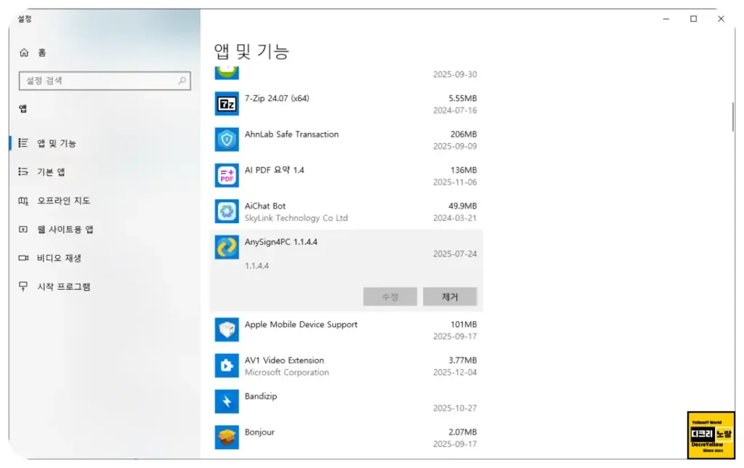This screenshot has height=468, width=744.
Task: Click the AhnLab Safe Transaction shield icon
Action: pyautogui.click(x=227, y=140)
